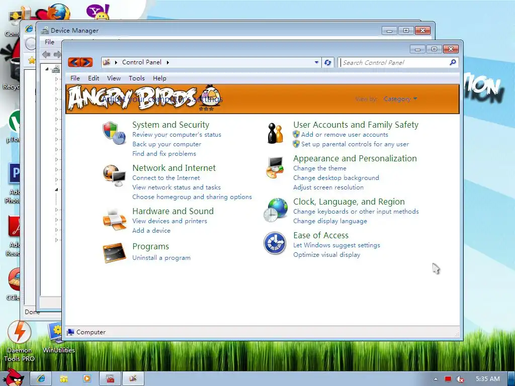
Task: Open Programs category icon
Action: tap(114, 253)
